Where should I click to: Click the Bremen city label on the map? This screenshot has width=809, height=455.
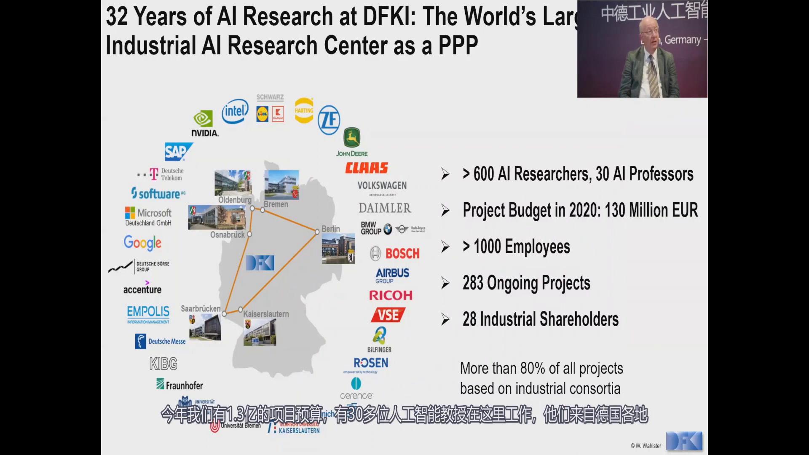click(276, 204)
